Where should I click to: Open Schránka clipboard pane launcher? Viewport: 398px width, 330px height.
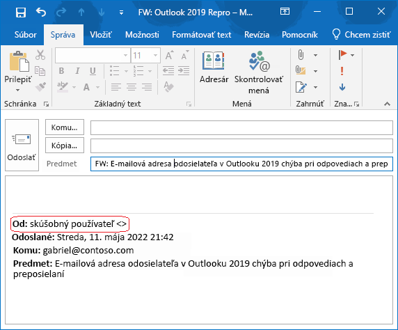(46, 104)
